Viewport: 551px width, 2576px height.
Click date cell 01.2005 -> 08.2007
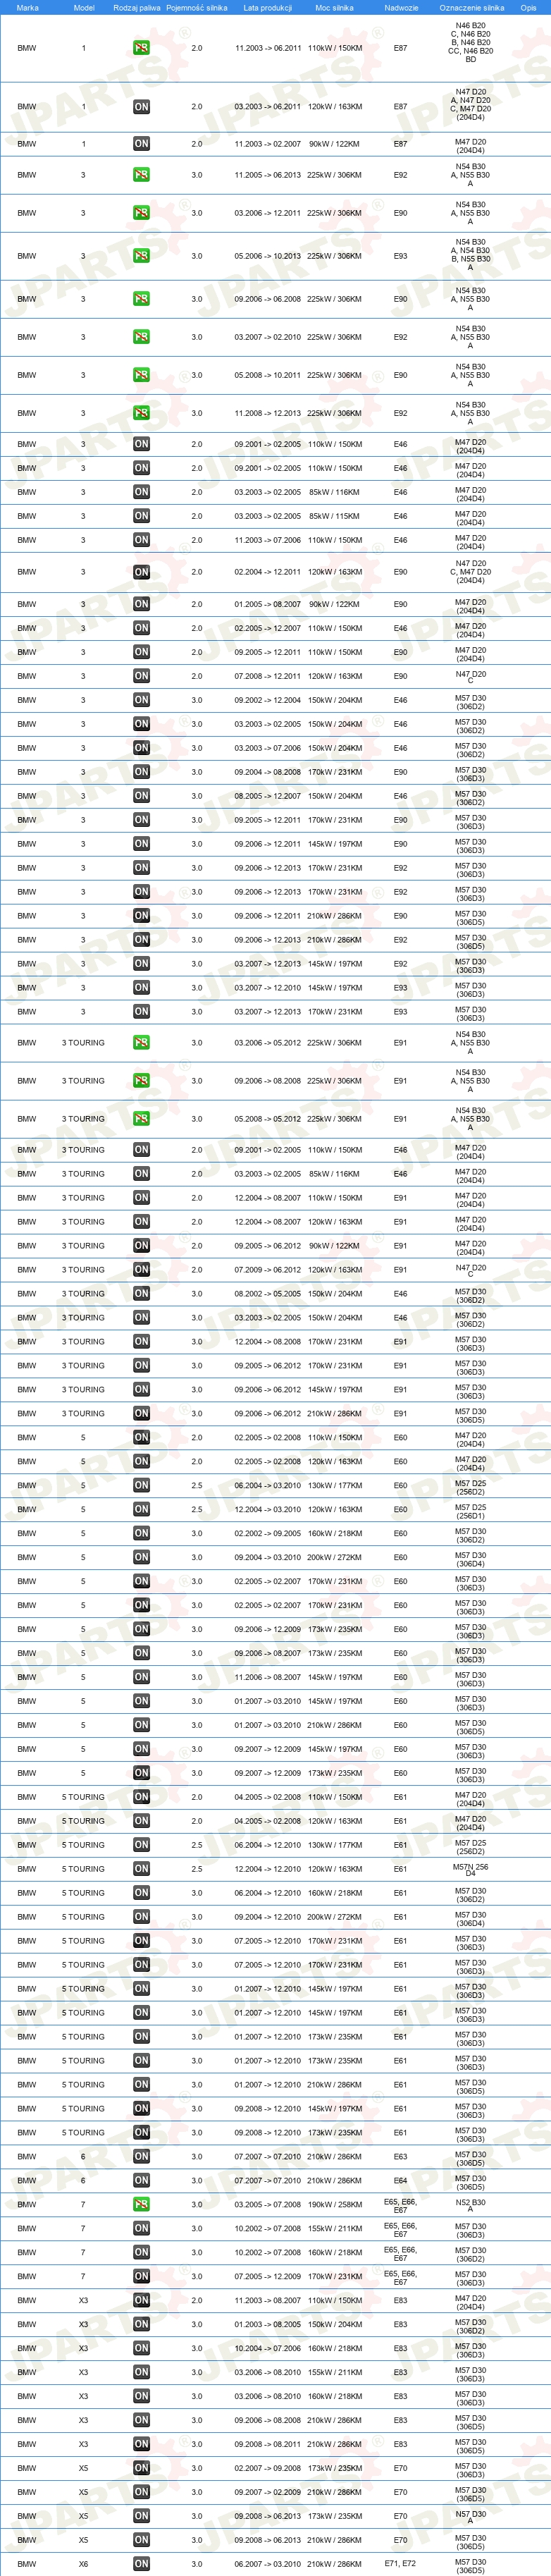tap(268, 604)
